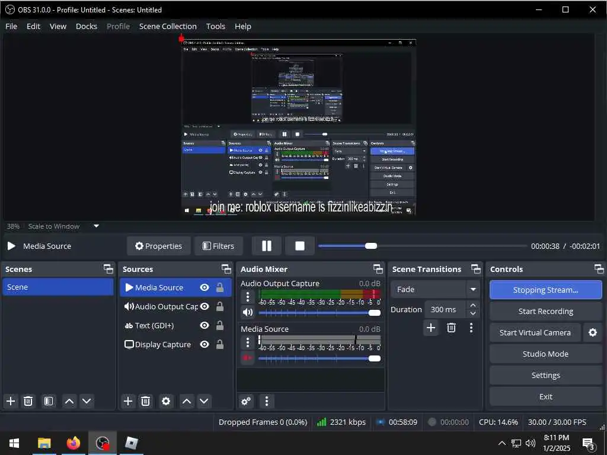Open the File menu
Screen dimensions: 607x455
[x=11, y=26]
